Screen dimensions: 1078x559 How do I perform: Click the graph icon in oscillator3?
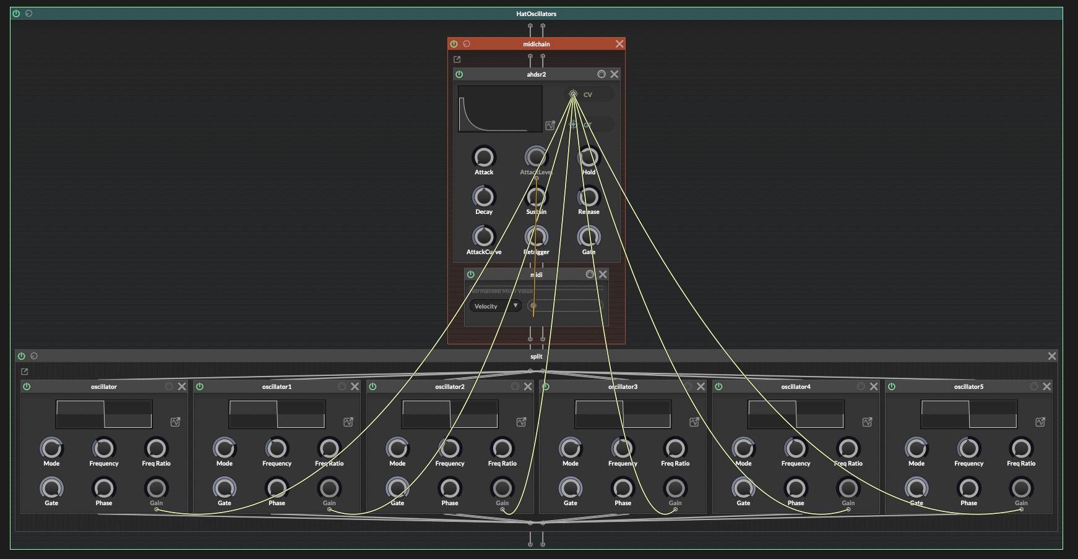(x=694, y=422)
